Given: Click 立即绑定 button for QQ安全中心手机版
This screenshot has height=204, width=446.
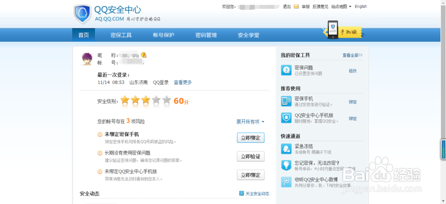Looking at the screenshot, I should tap(251, 175).
